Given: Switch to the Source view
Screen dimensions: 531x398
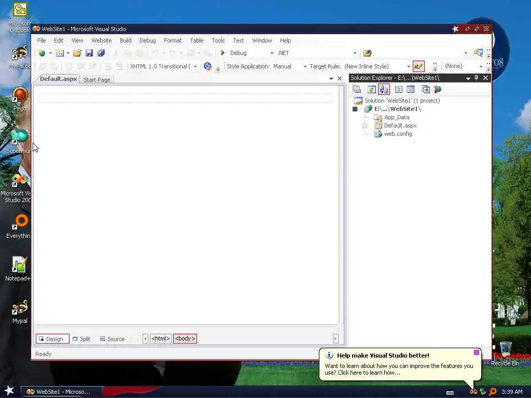Looking at the screenshot, I should point(113,339).
